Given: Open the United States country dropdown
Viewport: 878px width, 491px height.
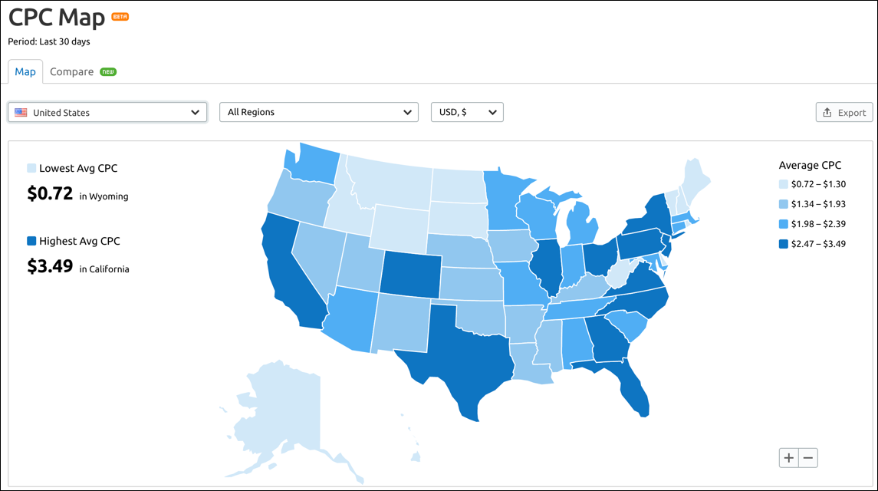Looking at the screenshot, I should tap(107, 112).
